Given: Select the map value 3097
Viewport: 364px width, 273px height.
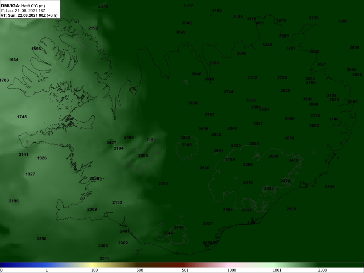Looking at the screenshot, I should [x=343, y=21].
